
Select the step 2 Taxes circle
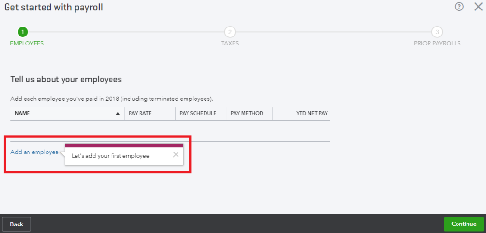click(x=230, y=32)
